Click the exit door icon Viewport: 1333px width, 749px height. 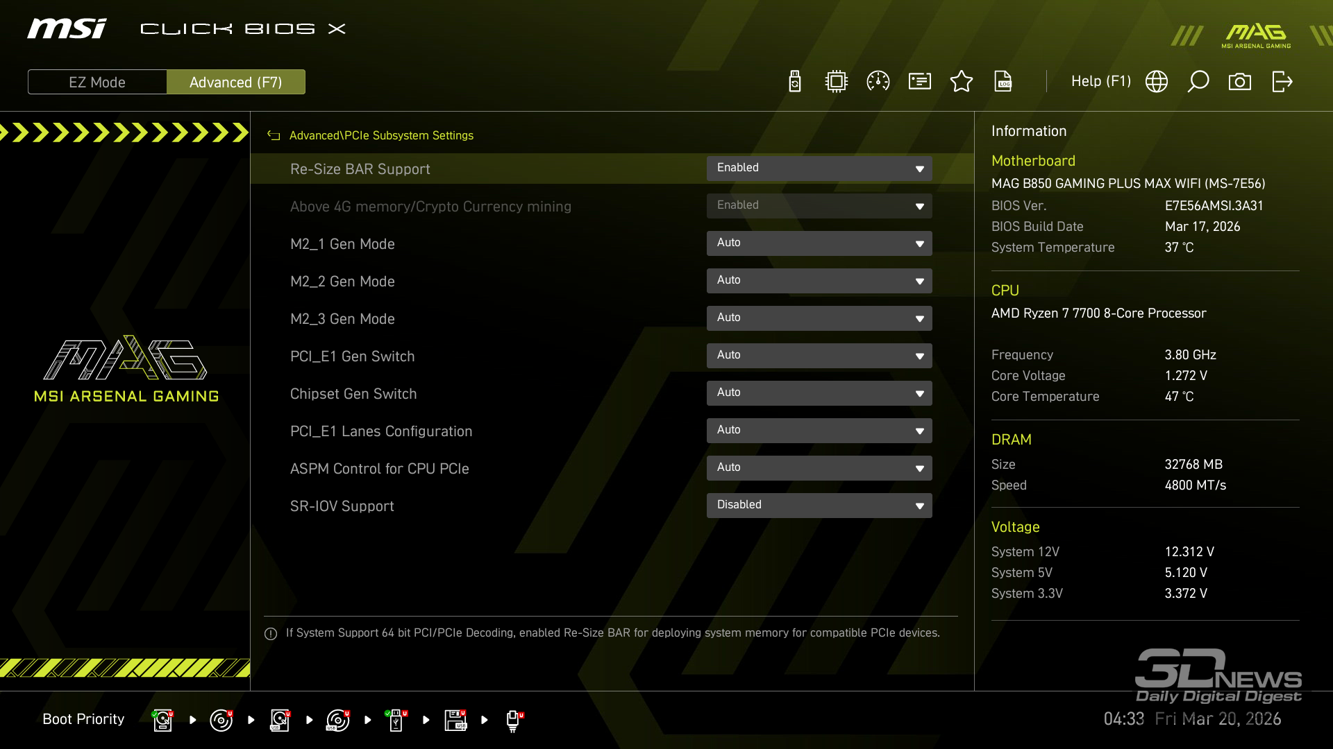(x=1282, y=82)
